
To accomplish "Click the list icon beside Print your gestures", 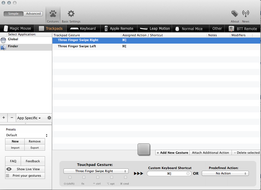I will click(x=7, y=176).
